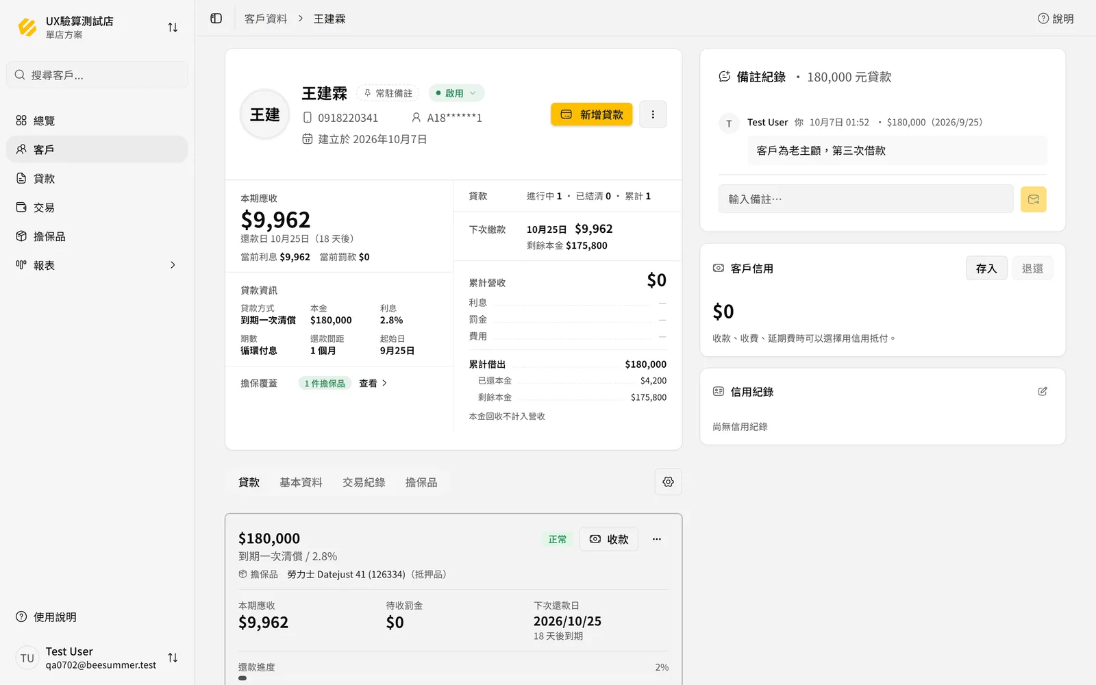Focus the 搜尋客戶 search field
The height and width of the screenshot is (685, 1096).
click(x=97, y=75)
